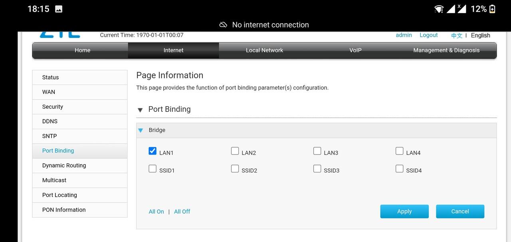Switch to the Home tab
The height and width of the screenshot is (242, 511).
82,50
